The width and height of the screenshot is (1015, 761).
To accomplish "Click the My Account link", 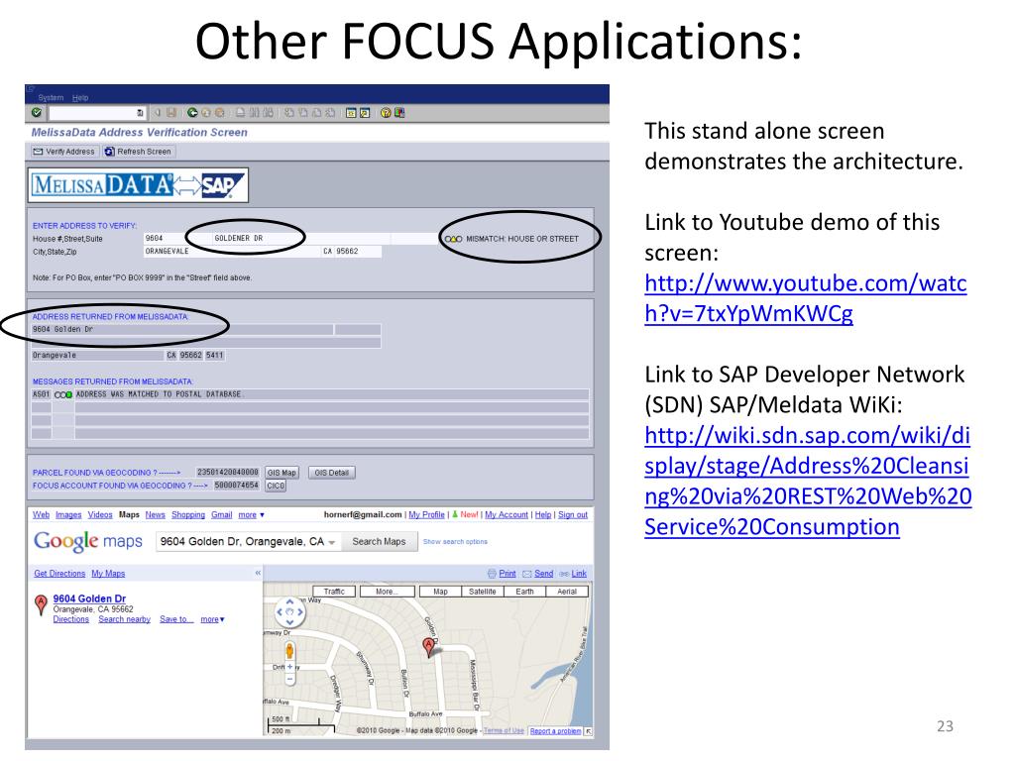I will 507,514.
